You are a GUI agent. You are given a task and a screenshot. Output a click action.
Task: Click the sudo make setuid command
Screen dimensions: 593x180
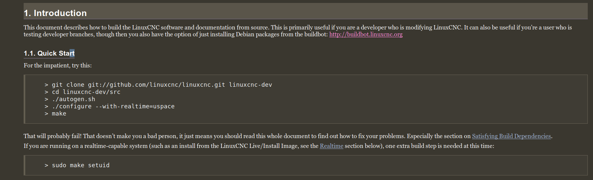pos(77,165)
